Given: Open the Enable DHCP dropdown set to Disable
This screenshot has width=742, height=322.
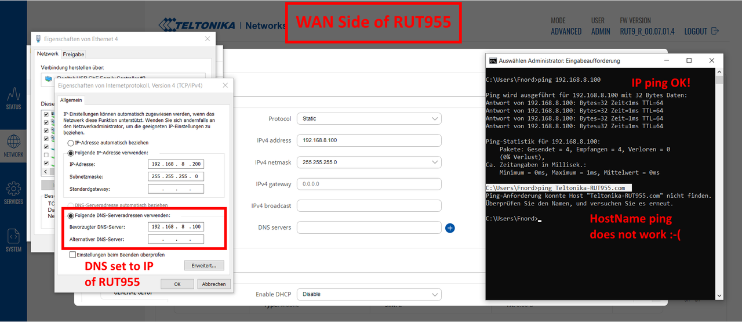Looking at the screenshot, I should 369,294.
